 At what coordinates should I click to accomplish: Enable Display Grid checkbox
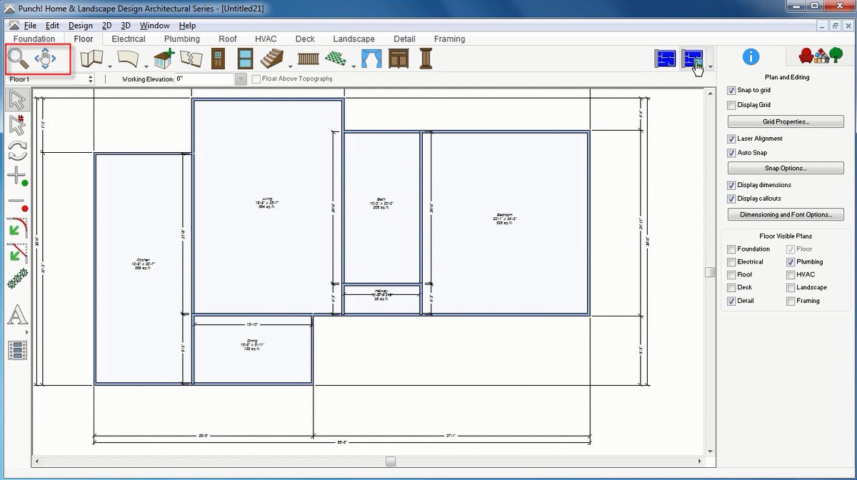[731, 105]
